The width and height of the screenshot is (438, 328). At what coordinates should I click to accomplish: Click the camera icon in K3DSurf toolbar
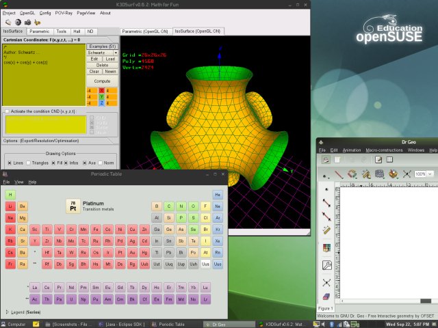(x=27, y=22)
